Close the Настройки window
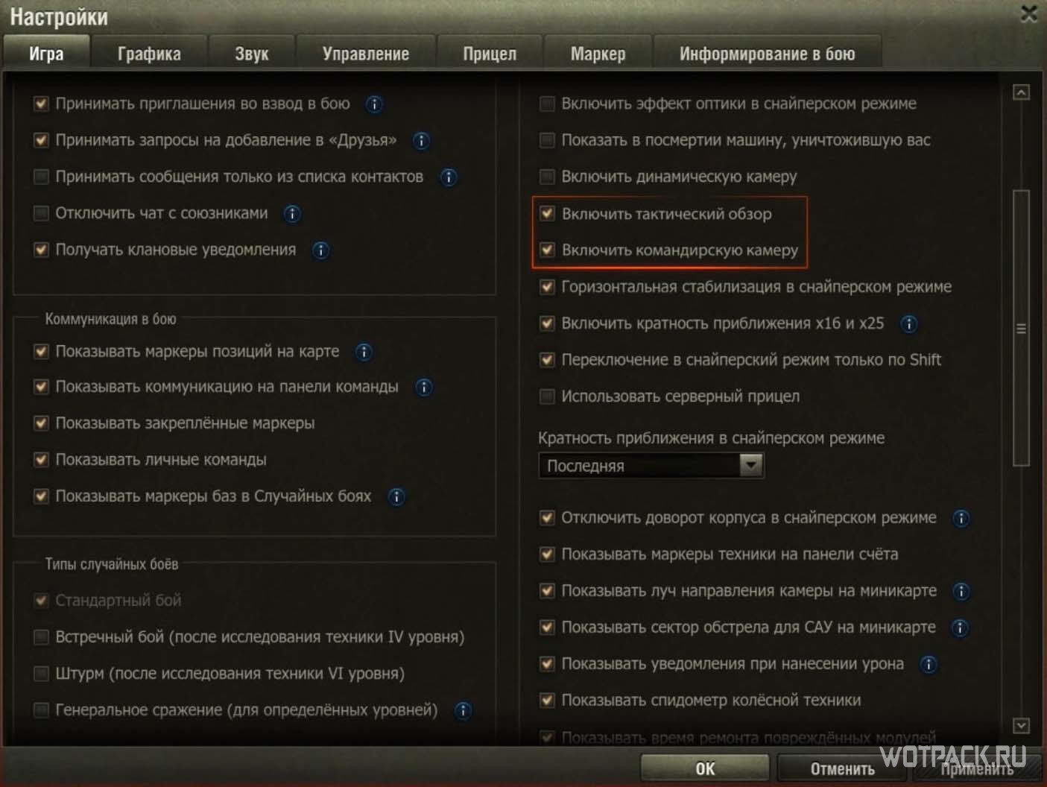The height and width of the screenshot is (787, 1047). click(x=1029, y=13)
